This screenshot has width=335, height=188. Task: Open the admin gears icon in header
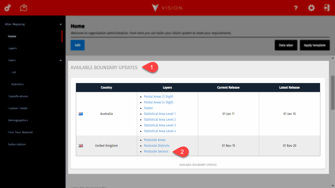(8, 8)
